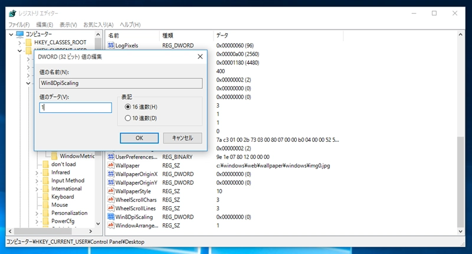The image size is (472, 254).
Task: Click the WallpaperStyle string icon
Action: (x=111, y=191)
